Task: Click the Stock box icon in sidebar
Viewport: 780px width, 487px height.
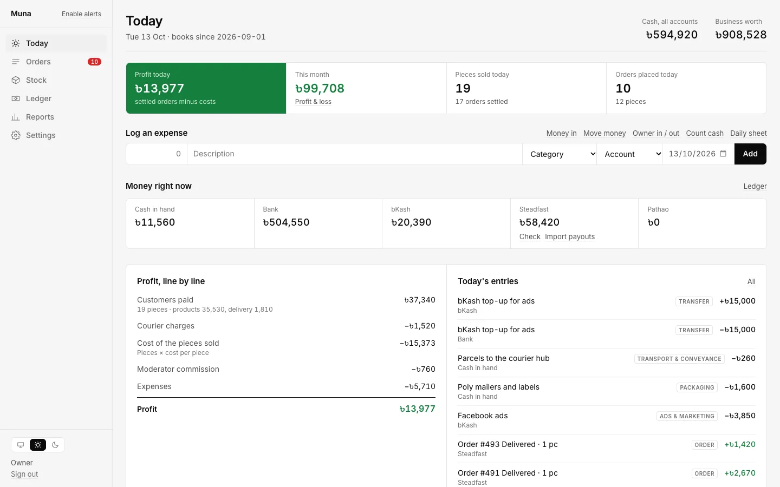Action: pos(16,80)
